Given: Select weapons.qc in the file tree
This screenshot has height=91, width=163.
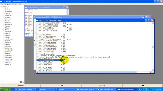Looking at the screenshot, I should tap(9, 59).
